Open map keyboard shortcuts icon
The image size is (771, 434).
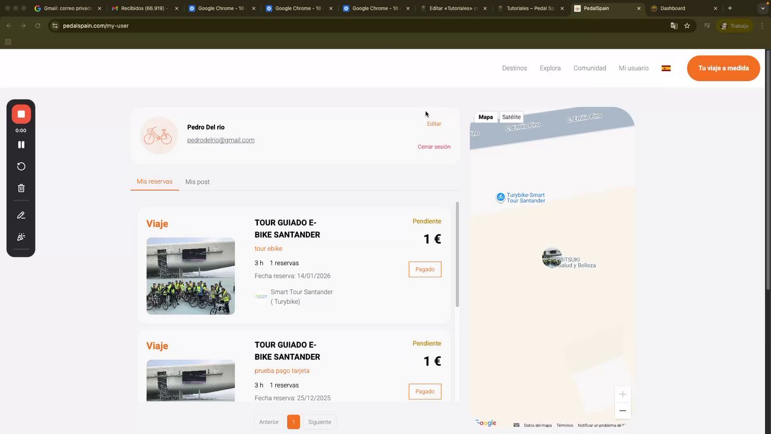517,425
